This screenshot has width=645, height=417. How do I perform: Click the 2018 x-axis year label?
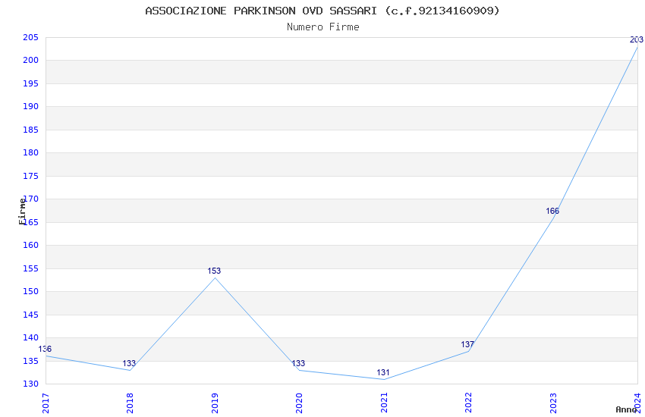pyautogui.click(x=131, y=403)
